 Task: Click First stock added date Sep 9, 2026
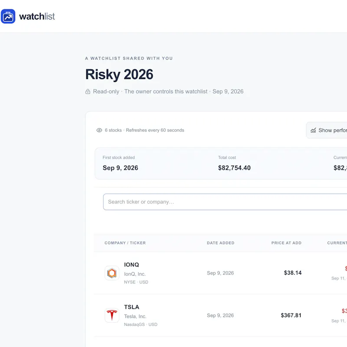(x=120, y=168)
